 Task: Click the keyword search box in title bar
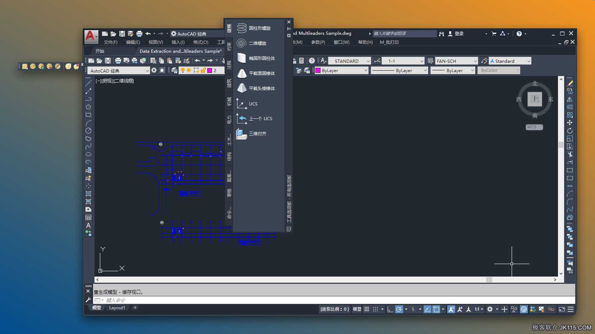405,33
